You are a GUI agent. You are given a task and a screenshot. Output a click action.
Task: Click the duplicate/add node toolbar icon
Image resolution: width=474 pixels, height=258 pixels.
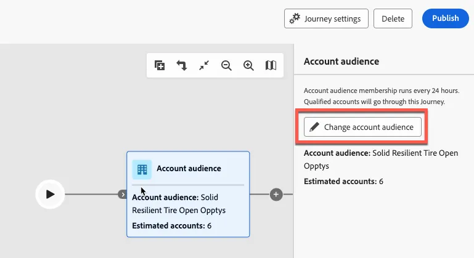coord(160,65)
